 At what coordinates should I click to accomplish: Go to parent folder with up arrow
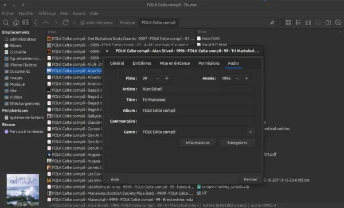click(x=46, y=22)
